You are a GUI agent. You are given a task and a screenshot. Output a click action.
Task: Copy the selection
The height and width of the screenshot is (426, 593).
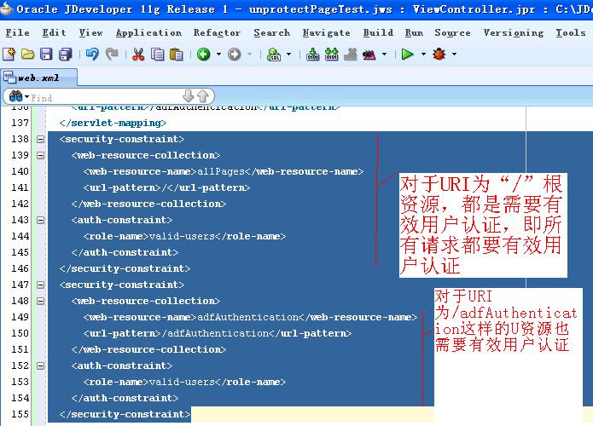(x=157, y=55)
